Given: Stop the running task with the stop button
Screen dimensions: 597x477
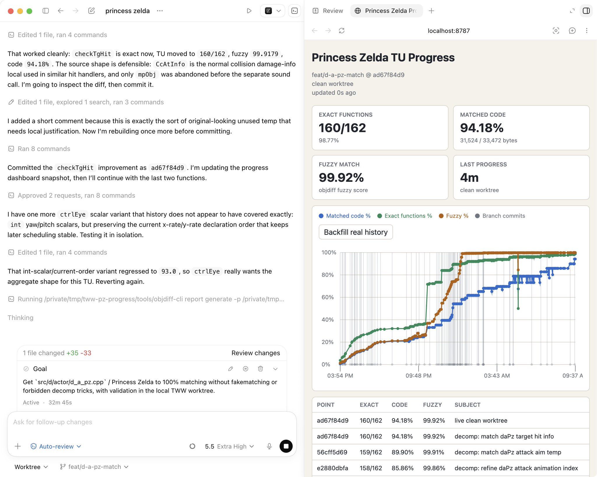Looking at the screenshot, I should 286,446.
